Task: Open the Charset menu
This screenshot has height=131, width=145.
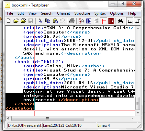Action: [63, 13]
